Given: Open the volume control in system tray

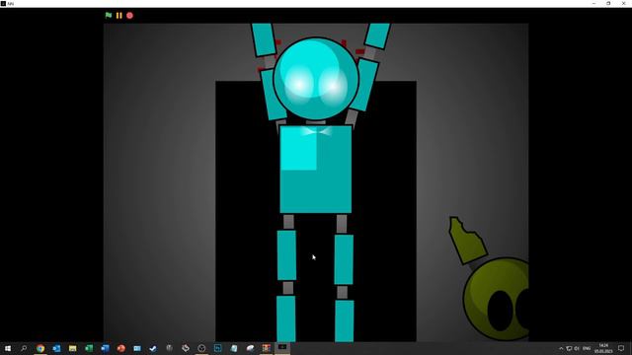Looking at the screenshot, I should pos(577,348).
